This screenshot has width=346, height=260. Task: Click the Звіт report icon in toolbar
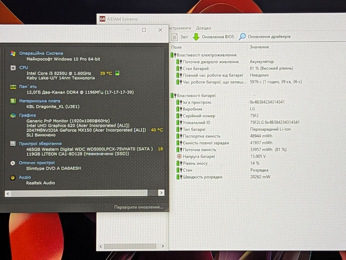click(x=175, y=37)
